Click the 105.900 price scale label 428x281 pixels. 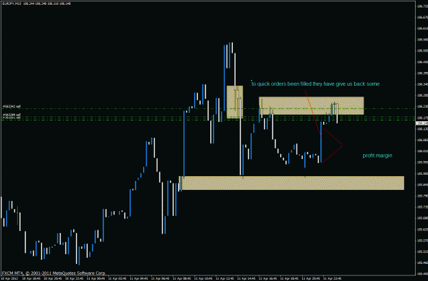tap(423, 173)
